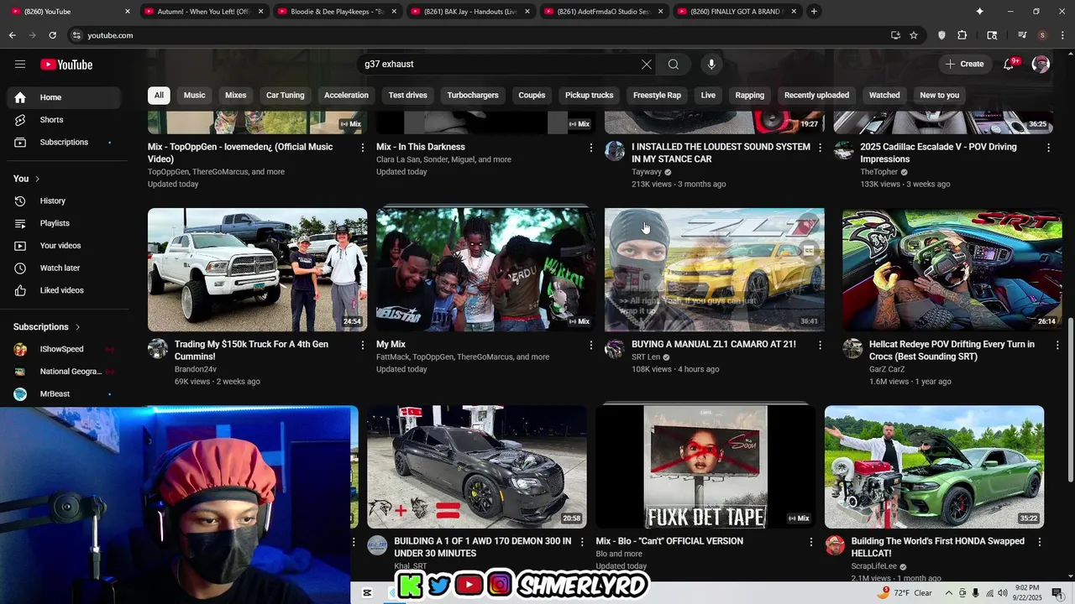Expand the sidebar Subscriptions heading chevron
Screen dimensions: 1075x604
pyautogui.click(x=77, y=327)
